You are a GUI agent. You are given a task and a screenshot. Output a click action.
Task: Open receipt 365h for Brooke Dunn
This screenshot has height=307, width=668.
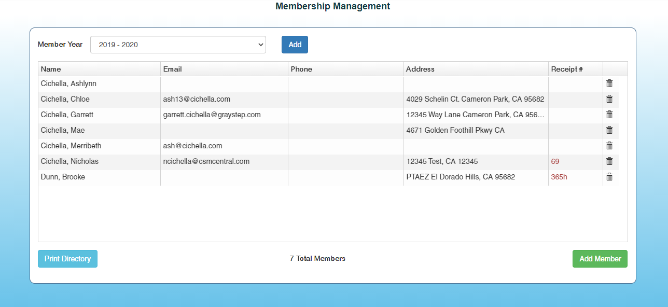coord(559,177)
